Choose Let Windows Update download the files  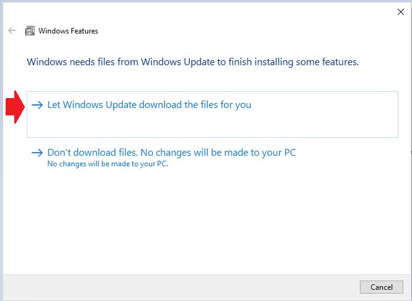pyautogui.click(x=149, y=105)
